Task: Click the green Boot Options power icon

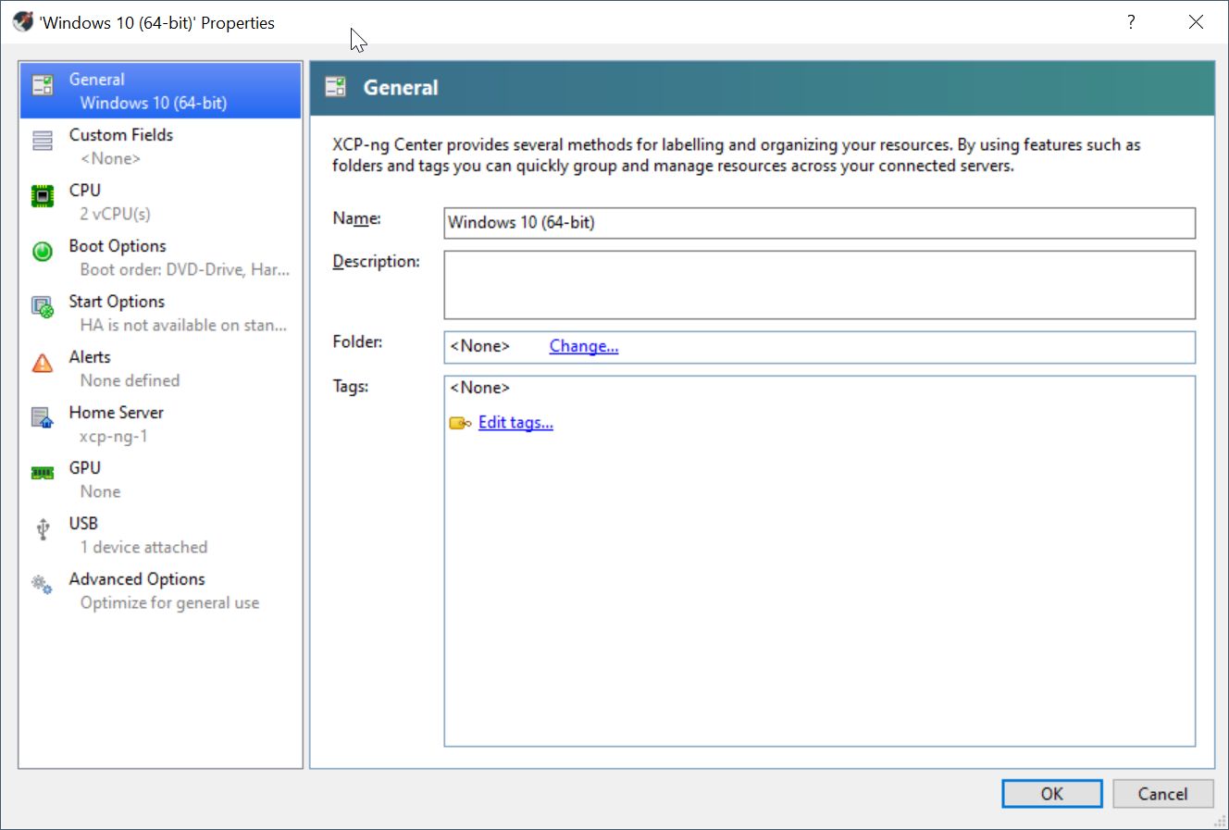Action: point(43,251)
